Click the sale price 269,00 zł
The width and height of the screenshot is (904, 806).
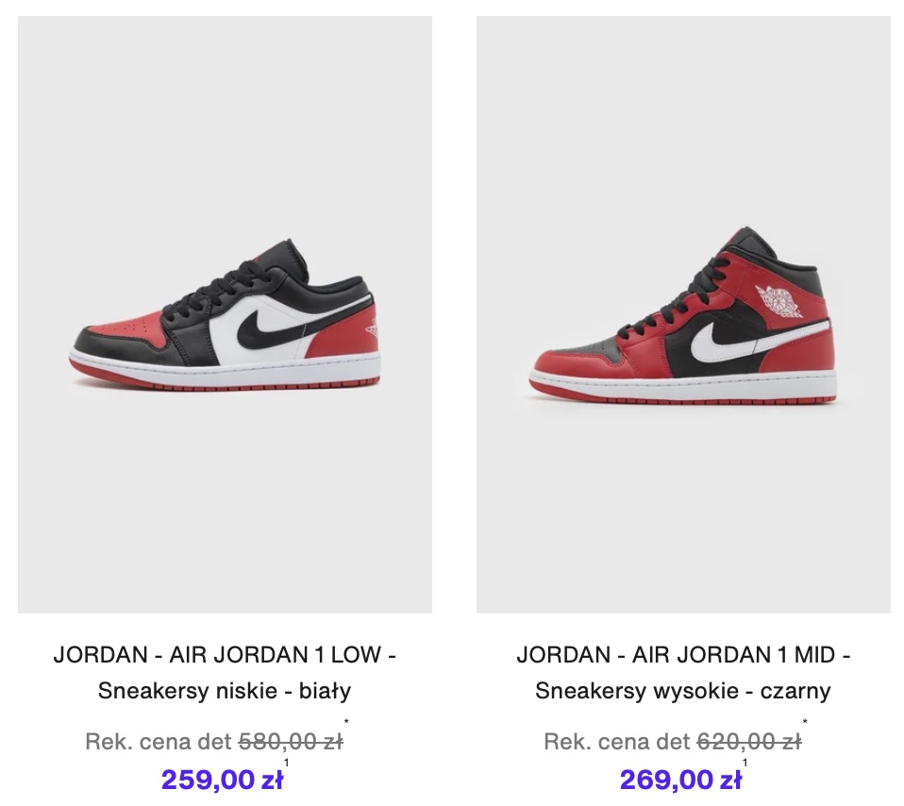681,781
